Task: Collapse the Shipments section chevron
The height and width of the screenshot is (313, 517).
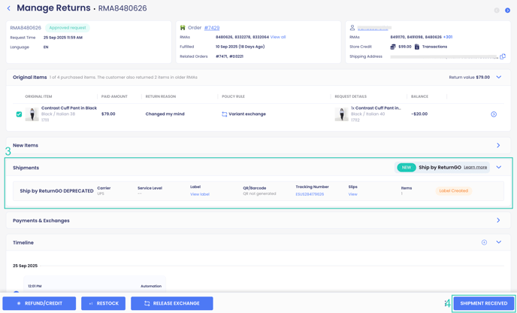Action: pyautogui.click(x=498, y=167)
